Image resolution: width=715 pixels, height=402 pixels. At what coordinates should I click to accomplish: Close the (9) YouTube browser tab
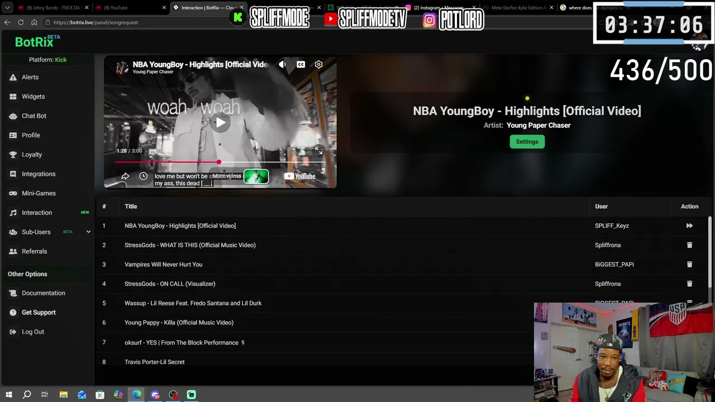[164, 8]
